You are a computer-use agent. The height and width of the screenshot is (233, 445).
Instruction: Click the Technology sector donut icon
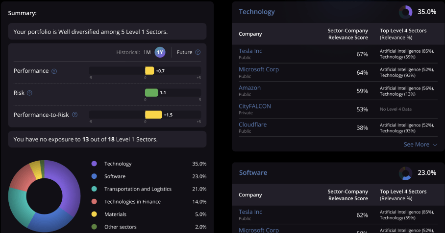pos(406,12)
